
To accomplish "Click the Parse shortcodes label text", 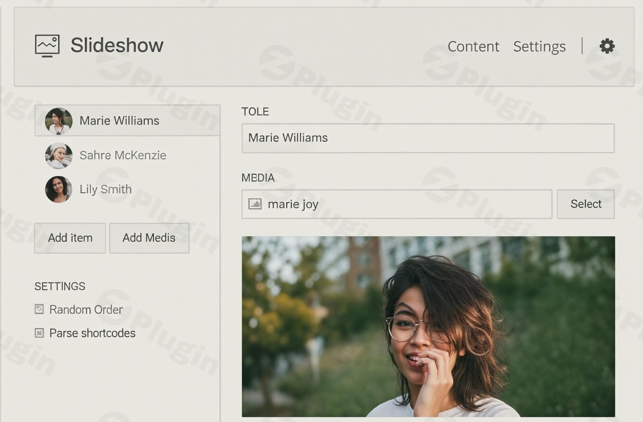I will pyautogui.click(x=92, y=333).
